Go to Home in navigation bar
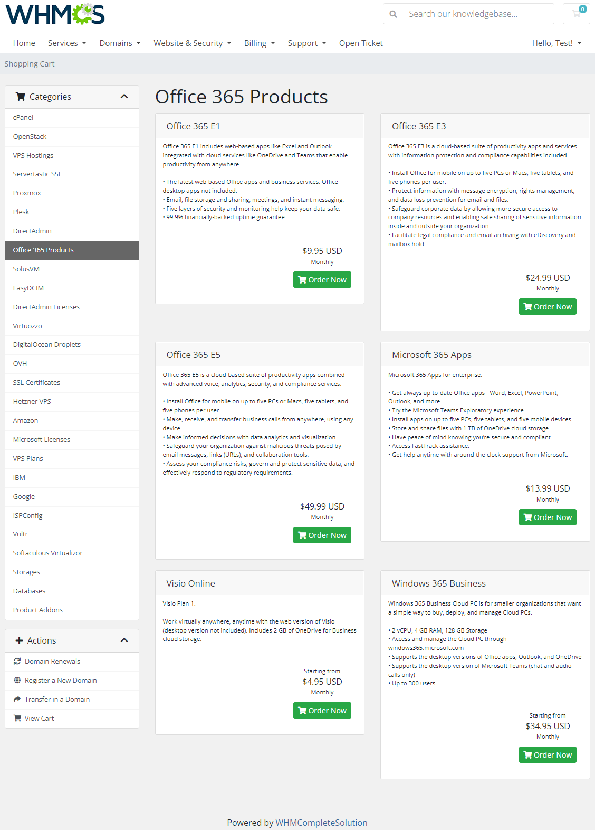Image resolution: width=595 pixels, height=830 pixels. [x=24, y=43]
